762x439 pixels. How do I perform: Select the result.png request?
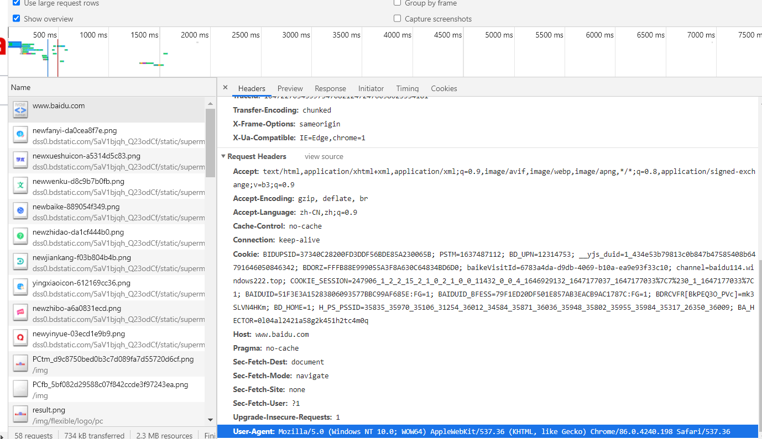pos(107,414)
